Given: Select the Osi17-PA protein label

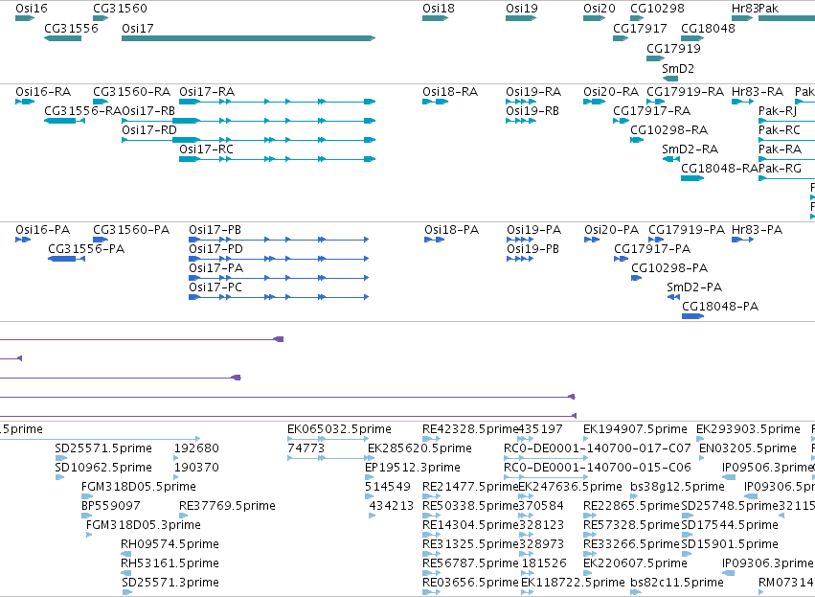Looking at the screenshot, I should (215, 268).
